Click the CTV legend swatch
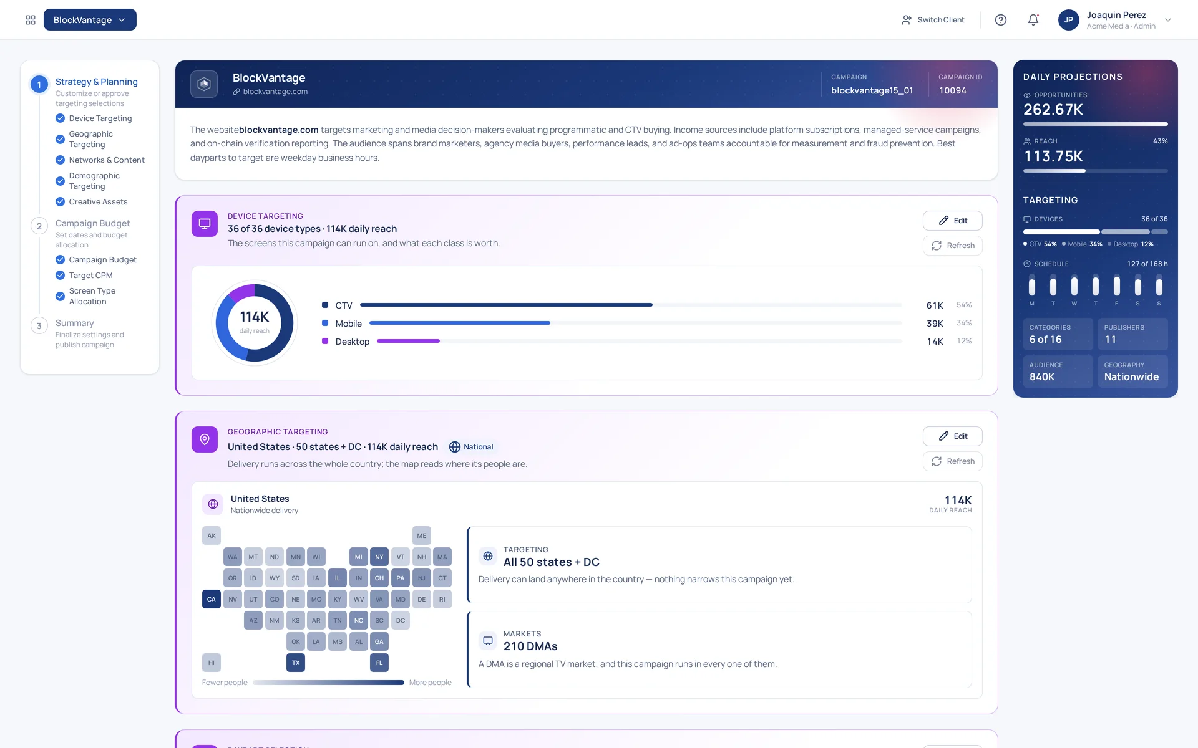This screenshot has width=1198, height=748. click(325, 305)
